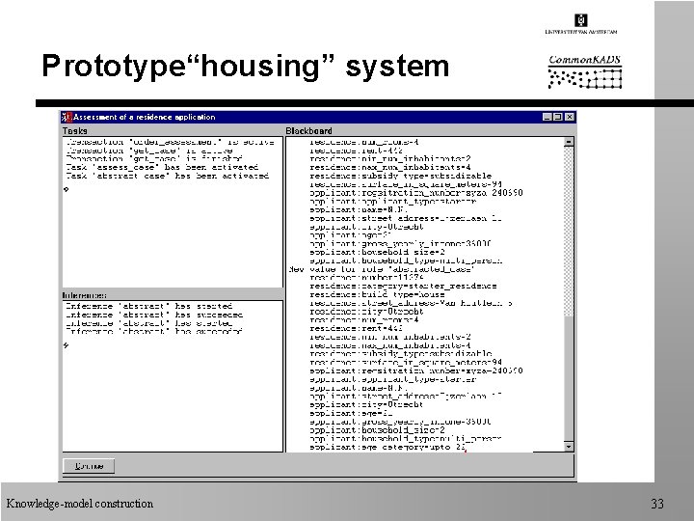Click the Blackboard scrollbar down arrow
Image resolution: width=694 pixels, height=521 pixels.
pyautogui.click(x=569, y=447)
